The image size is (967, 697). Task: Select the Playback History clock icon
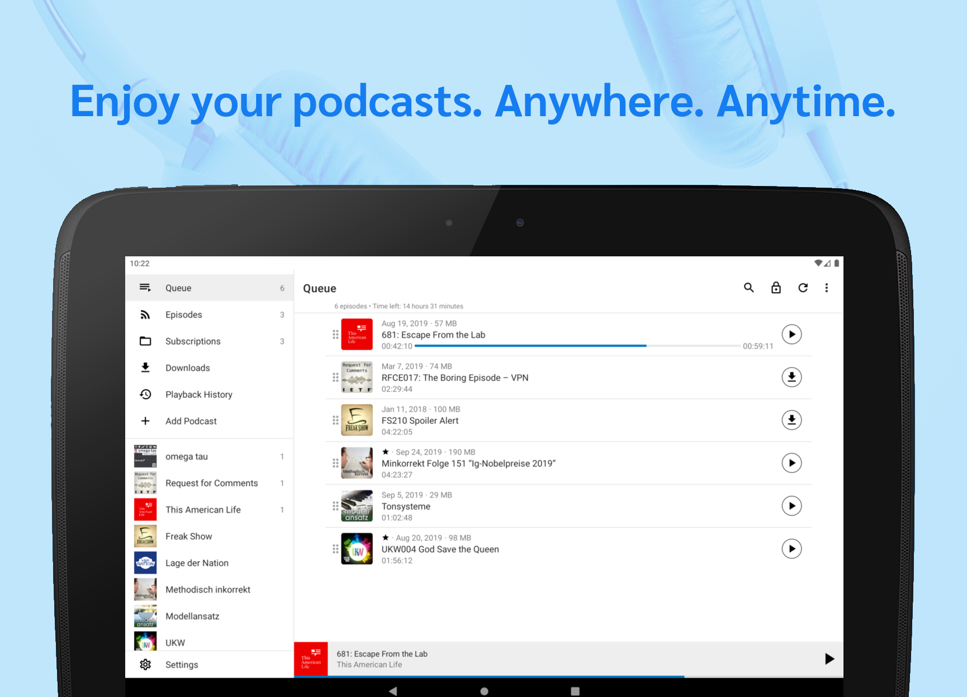point(145,394)
